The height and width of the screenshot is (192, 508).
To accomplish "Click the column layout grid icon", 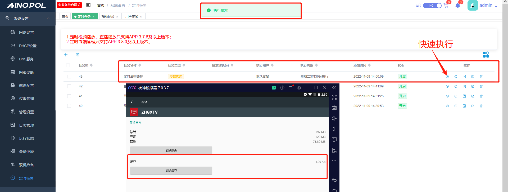I will pyautogui.click(x=486, y=55).
